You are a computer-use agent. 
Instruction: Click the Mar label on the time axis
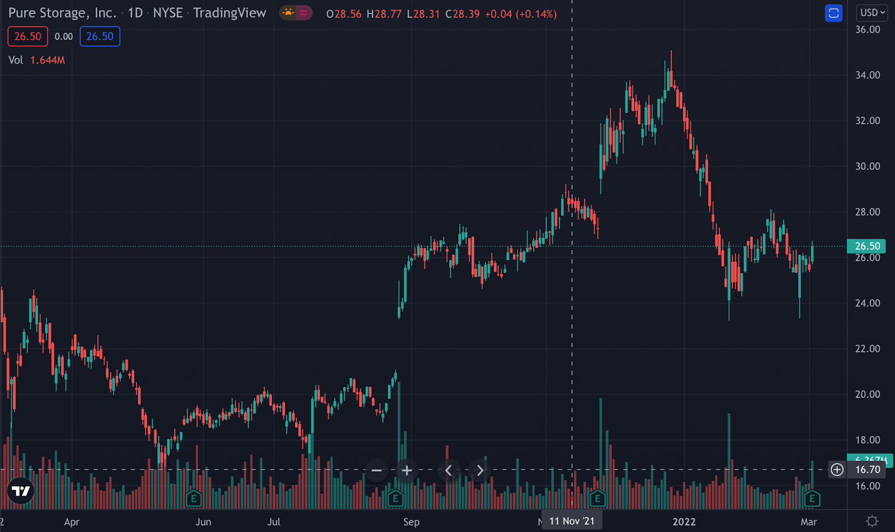pos(809,522)
